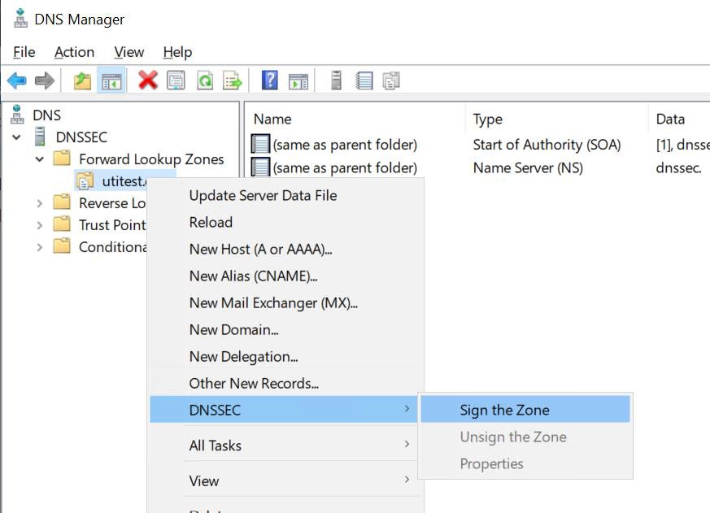Click the dnssec. data value in NS row
Viewport: 710px width, 513px height.
[678, 167]
